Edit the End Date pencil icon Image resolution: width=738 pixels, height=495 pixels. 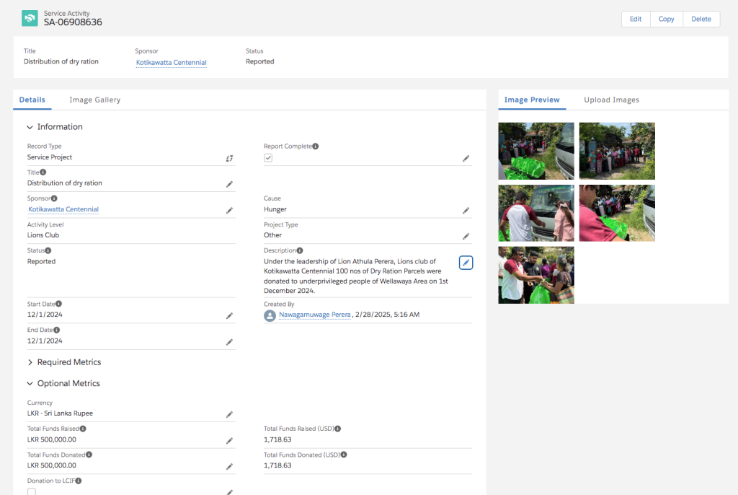pos(229,342)
